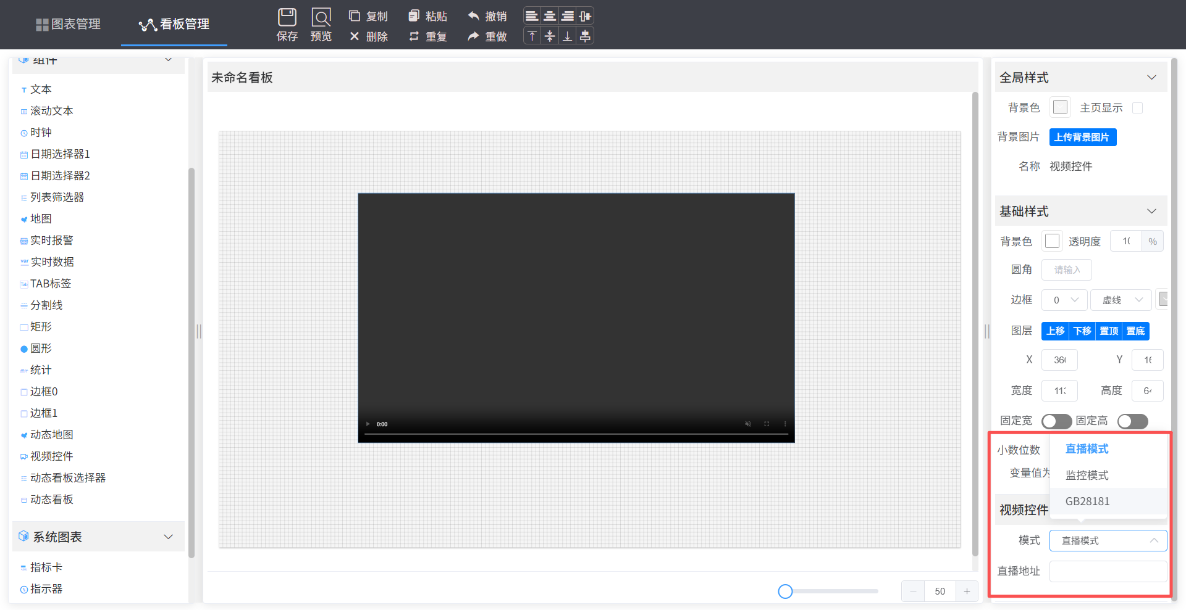1186x610 pixels.
Task: Click the 置顶 layer button
Action: coord(1109,331)
